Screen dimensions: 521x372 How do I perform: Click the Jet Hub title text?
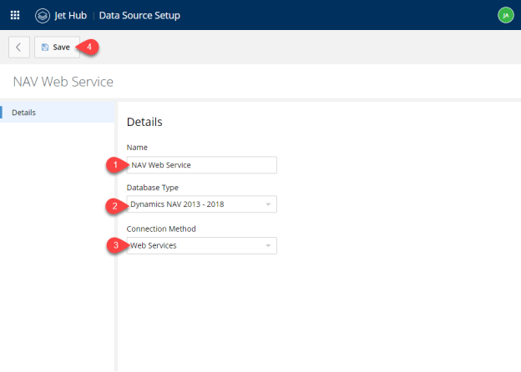click(70, 16)
